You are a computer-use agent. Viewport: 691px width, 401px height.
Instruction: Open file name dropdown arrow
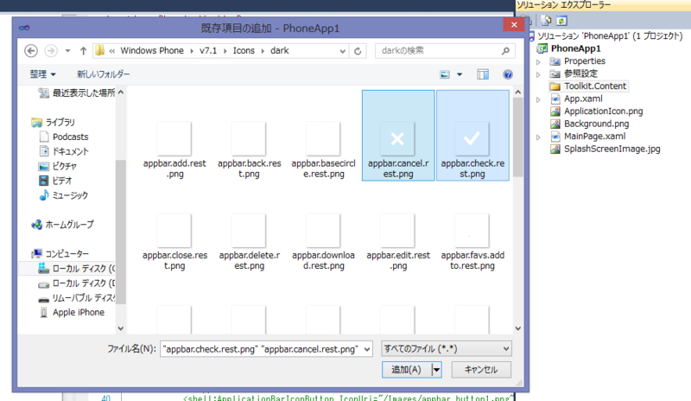[x=367, y=349]
